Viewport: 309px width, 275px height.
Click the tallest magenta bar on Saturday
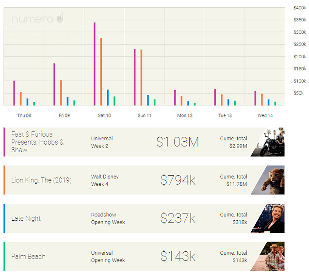(95, 64)
